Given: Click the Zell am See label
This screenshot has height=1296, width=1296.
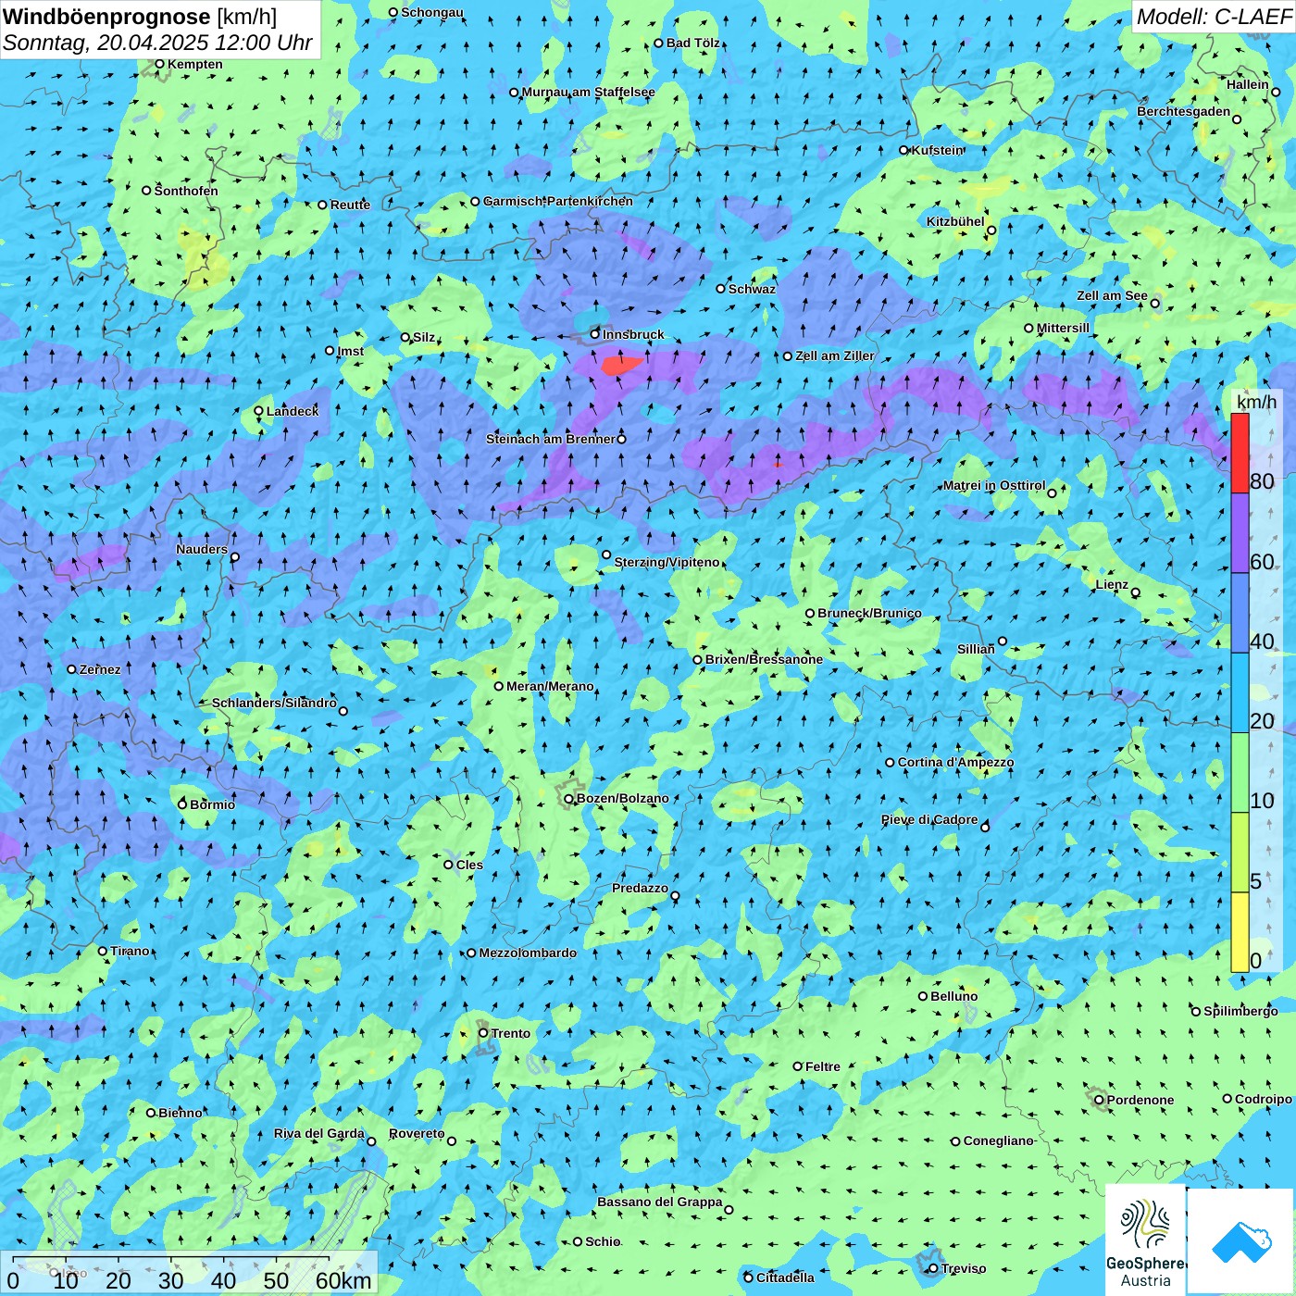Looking at the screenshot, I should [1112, 295].
